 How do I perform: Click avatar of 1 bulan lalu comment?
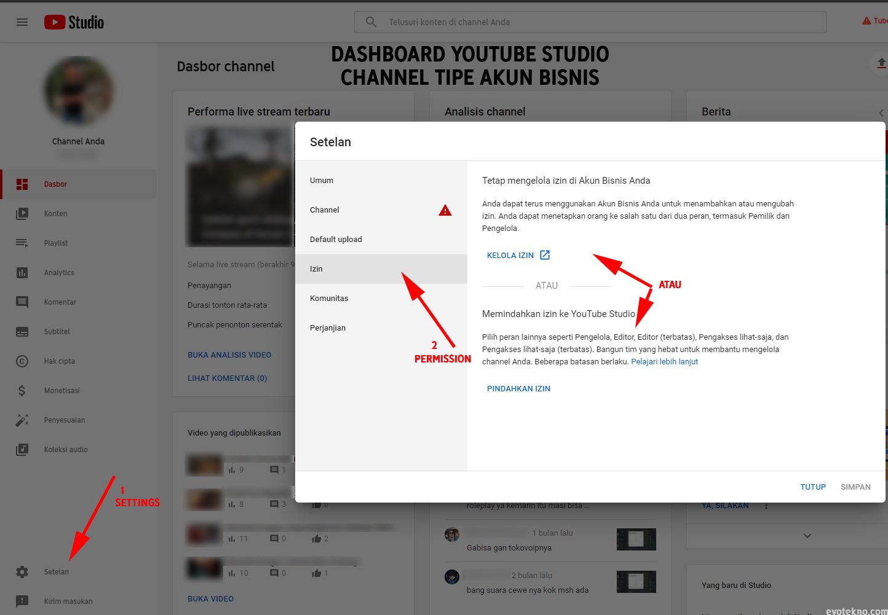[452, 534]
